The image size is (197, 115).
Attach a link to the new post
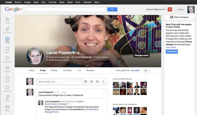[103, 81]
